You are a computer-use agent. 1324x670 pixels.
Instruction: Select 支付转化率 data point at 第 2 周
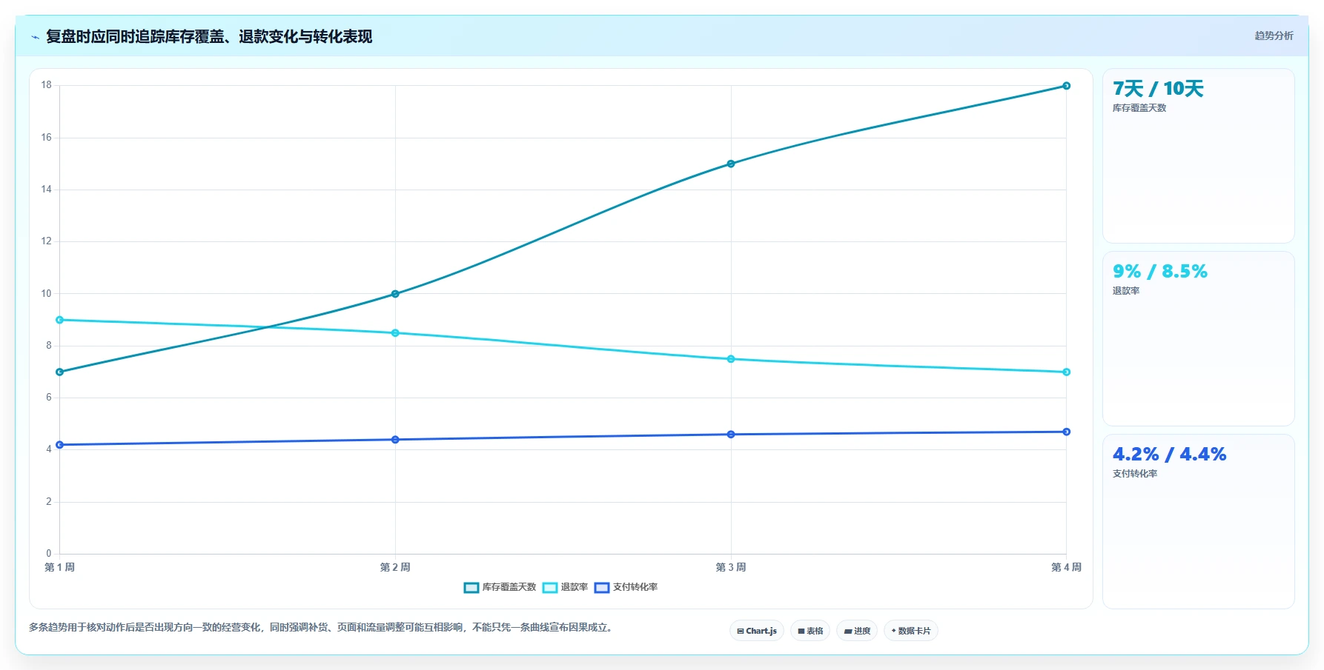395,440
